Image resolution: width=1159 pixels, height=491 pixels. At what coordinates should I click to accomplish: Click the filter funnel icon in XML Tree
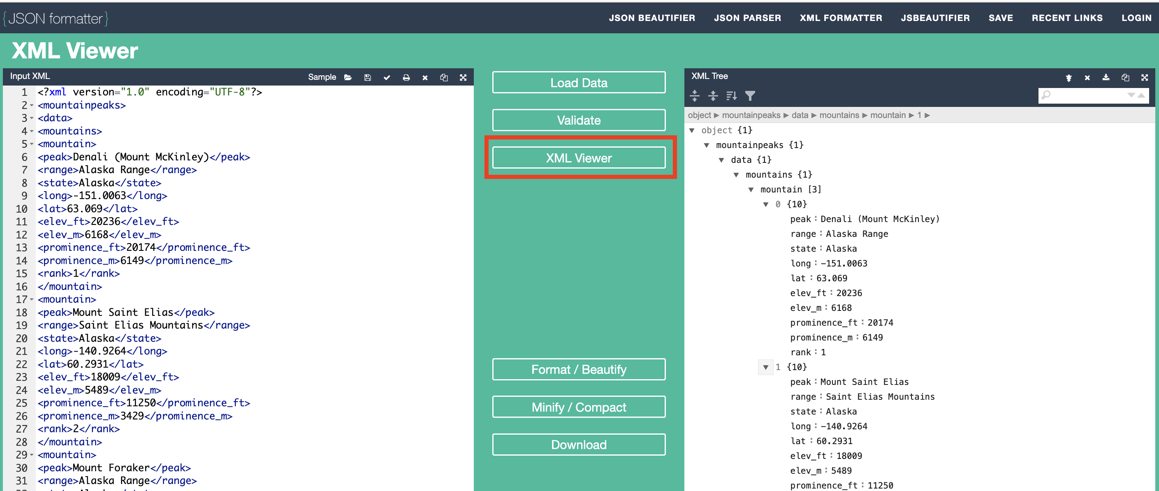(x=750, y=95)
